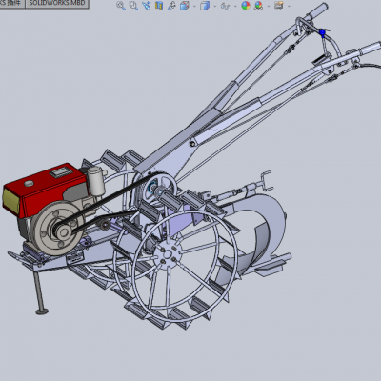
Task: Toggle the Section View tool
Action: coord(159,6)
